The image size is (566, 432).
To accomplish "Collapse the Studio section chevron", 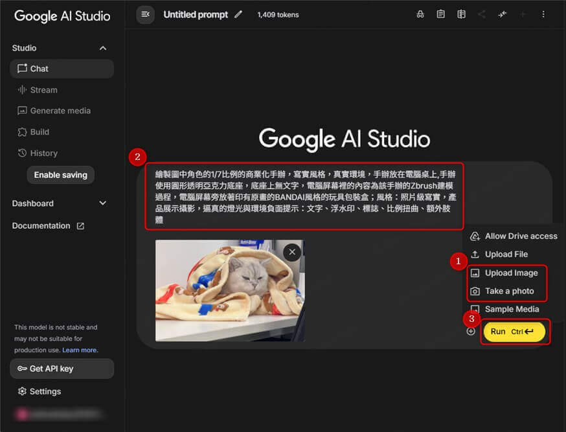I will pyautogui.click(x=103, y=49).
